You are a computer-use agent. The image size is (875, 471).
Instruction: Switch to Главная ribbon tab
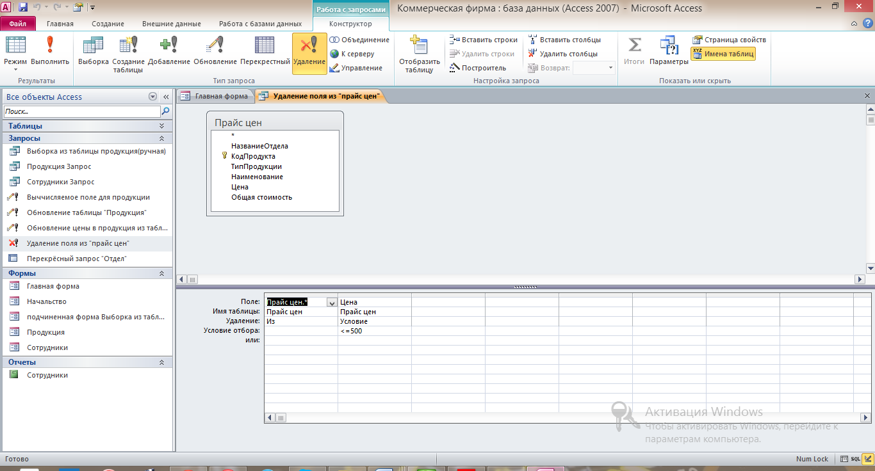(x=60, y=24)
